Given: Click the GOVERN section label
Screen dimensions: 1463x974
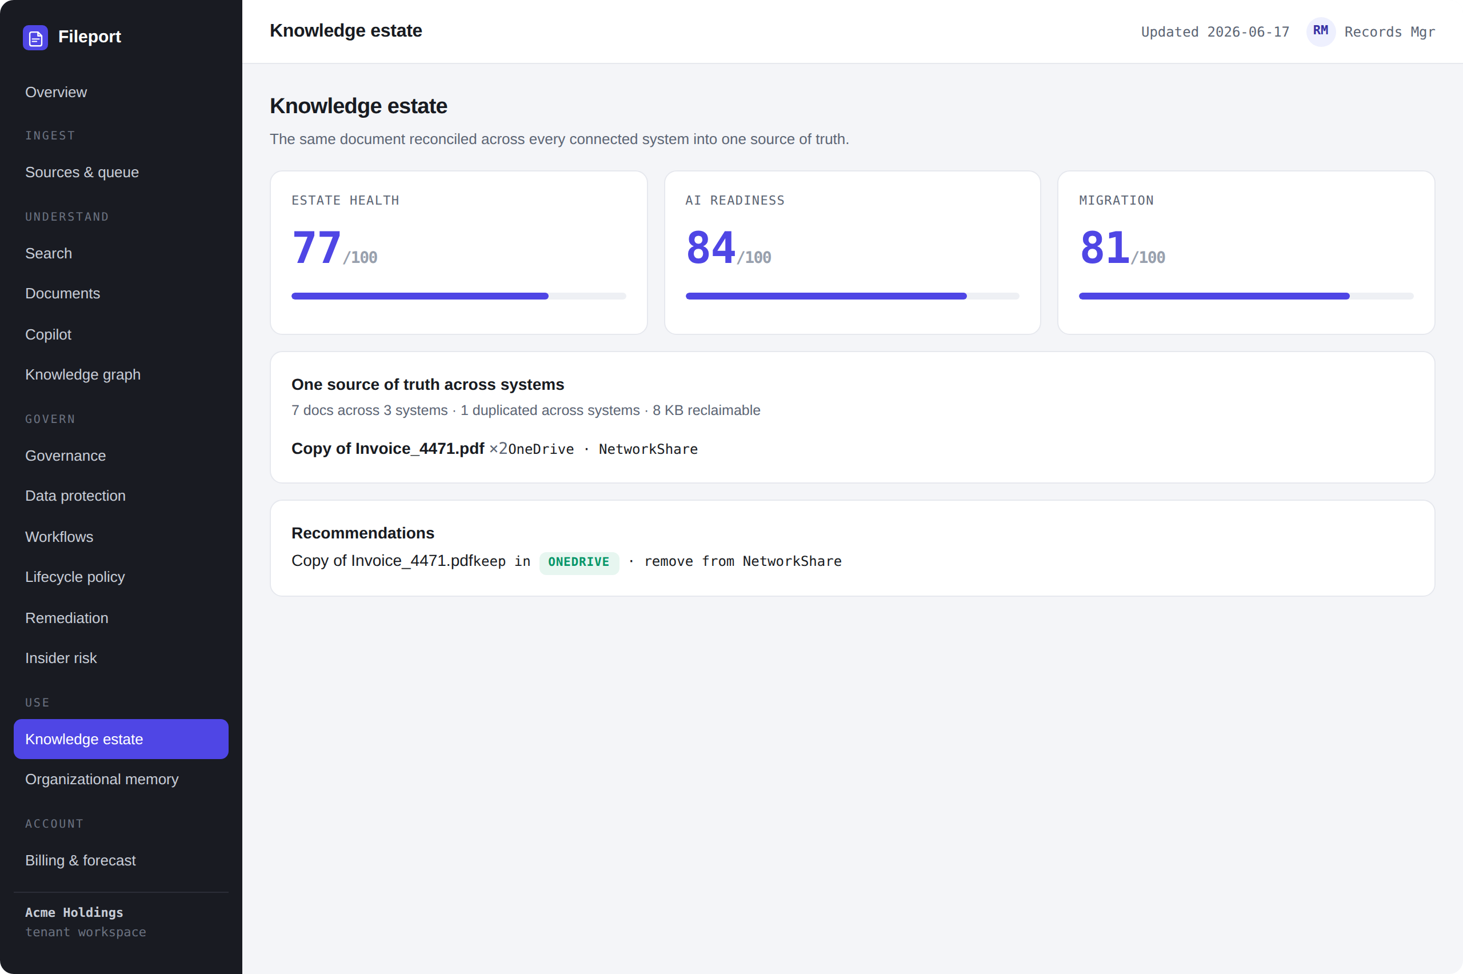Looking at the screenshot, I should pyautogui.click(x=50, y=420).
